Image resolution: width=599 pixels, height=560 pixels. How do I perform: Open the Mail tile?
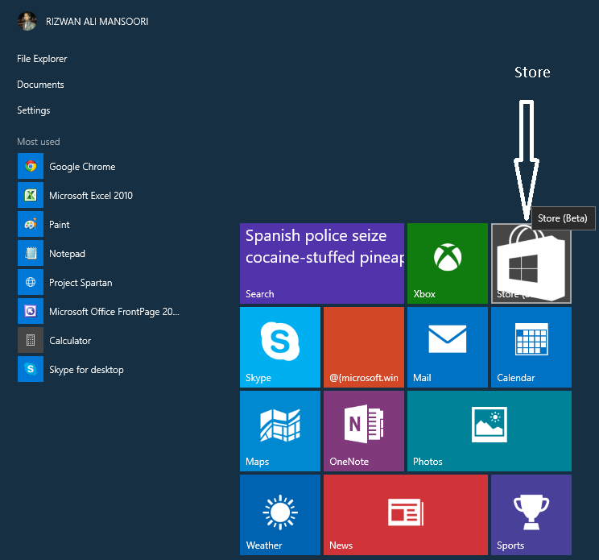point(448,347)
